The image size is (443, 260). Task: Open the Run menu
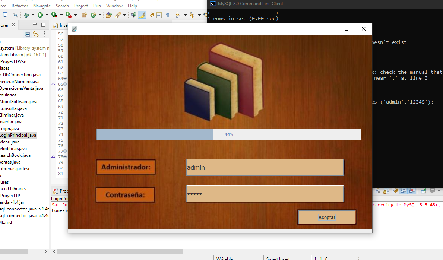[x=97, y=6]
